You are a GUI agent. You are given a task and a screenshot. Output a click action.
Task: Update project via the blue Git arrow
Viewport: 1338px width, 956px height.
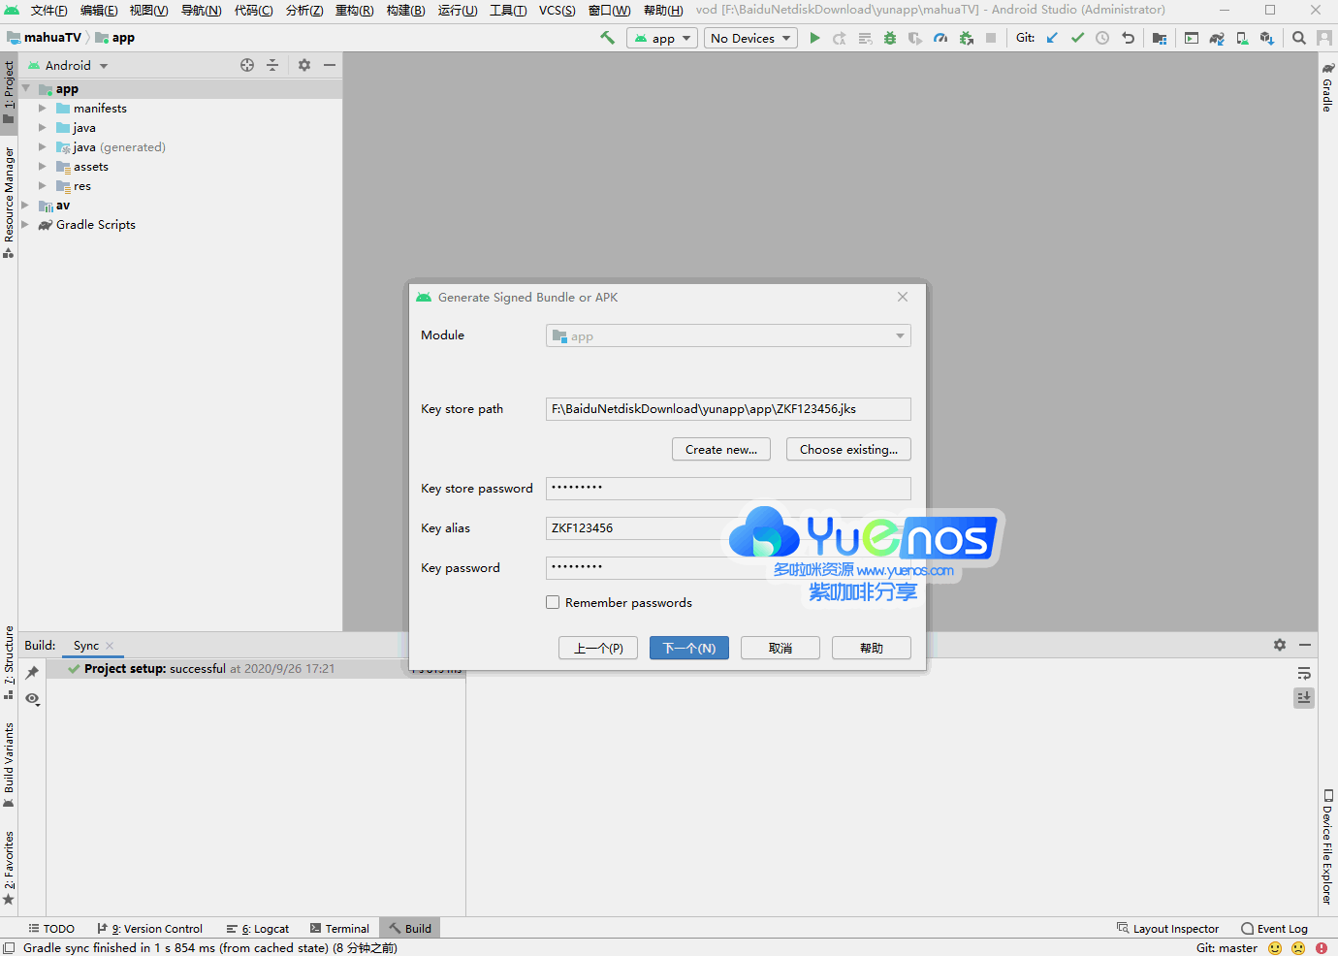[1052, 38]
